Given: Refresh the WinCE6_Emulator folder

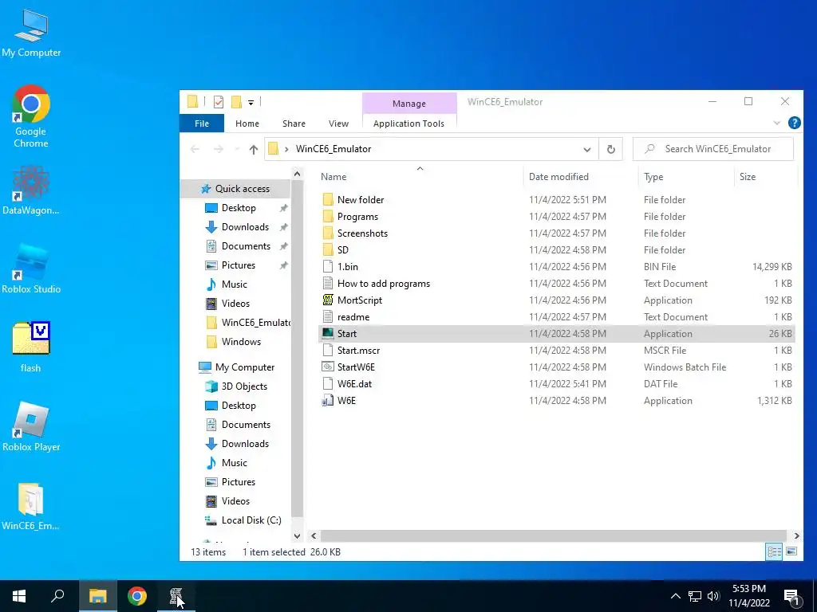Looking at the screenshot, I should pos(610,149).
